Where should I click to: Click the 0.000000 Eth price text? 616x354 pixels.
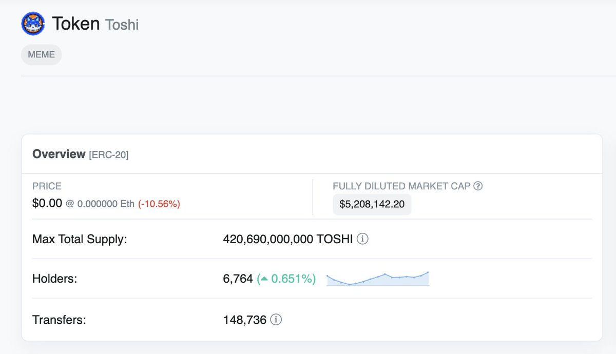106,204
